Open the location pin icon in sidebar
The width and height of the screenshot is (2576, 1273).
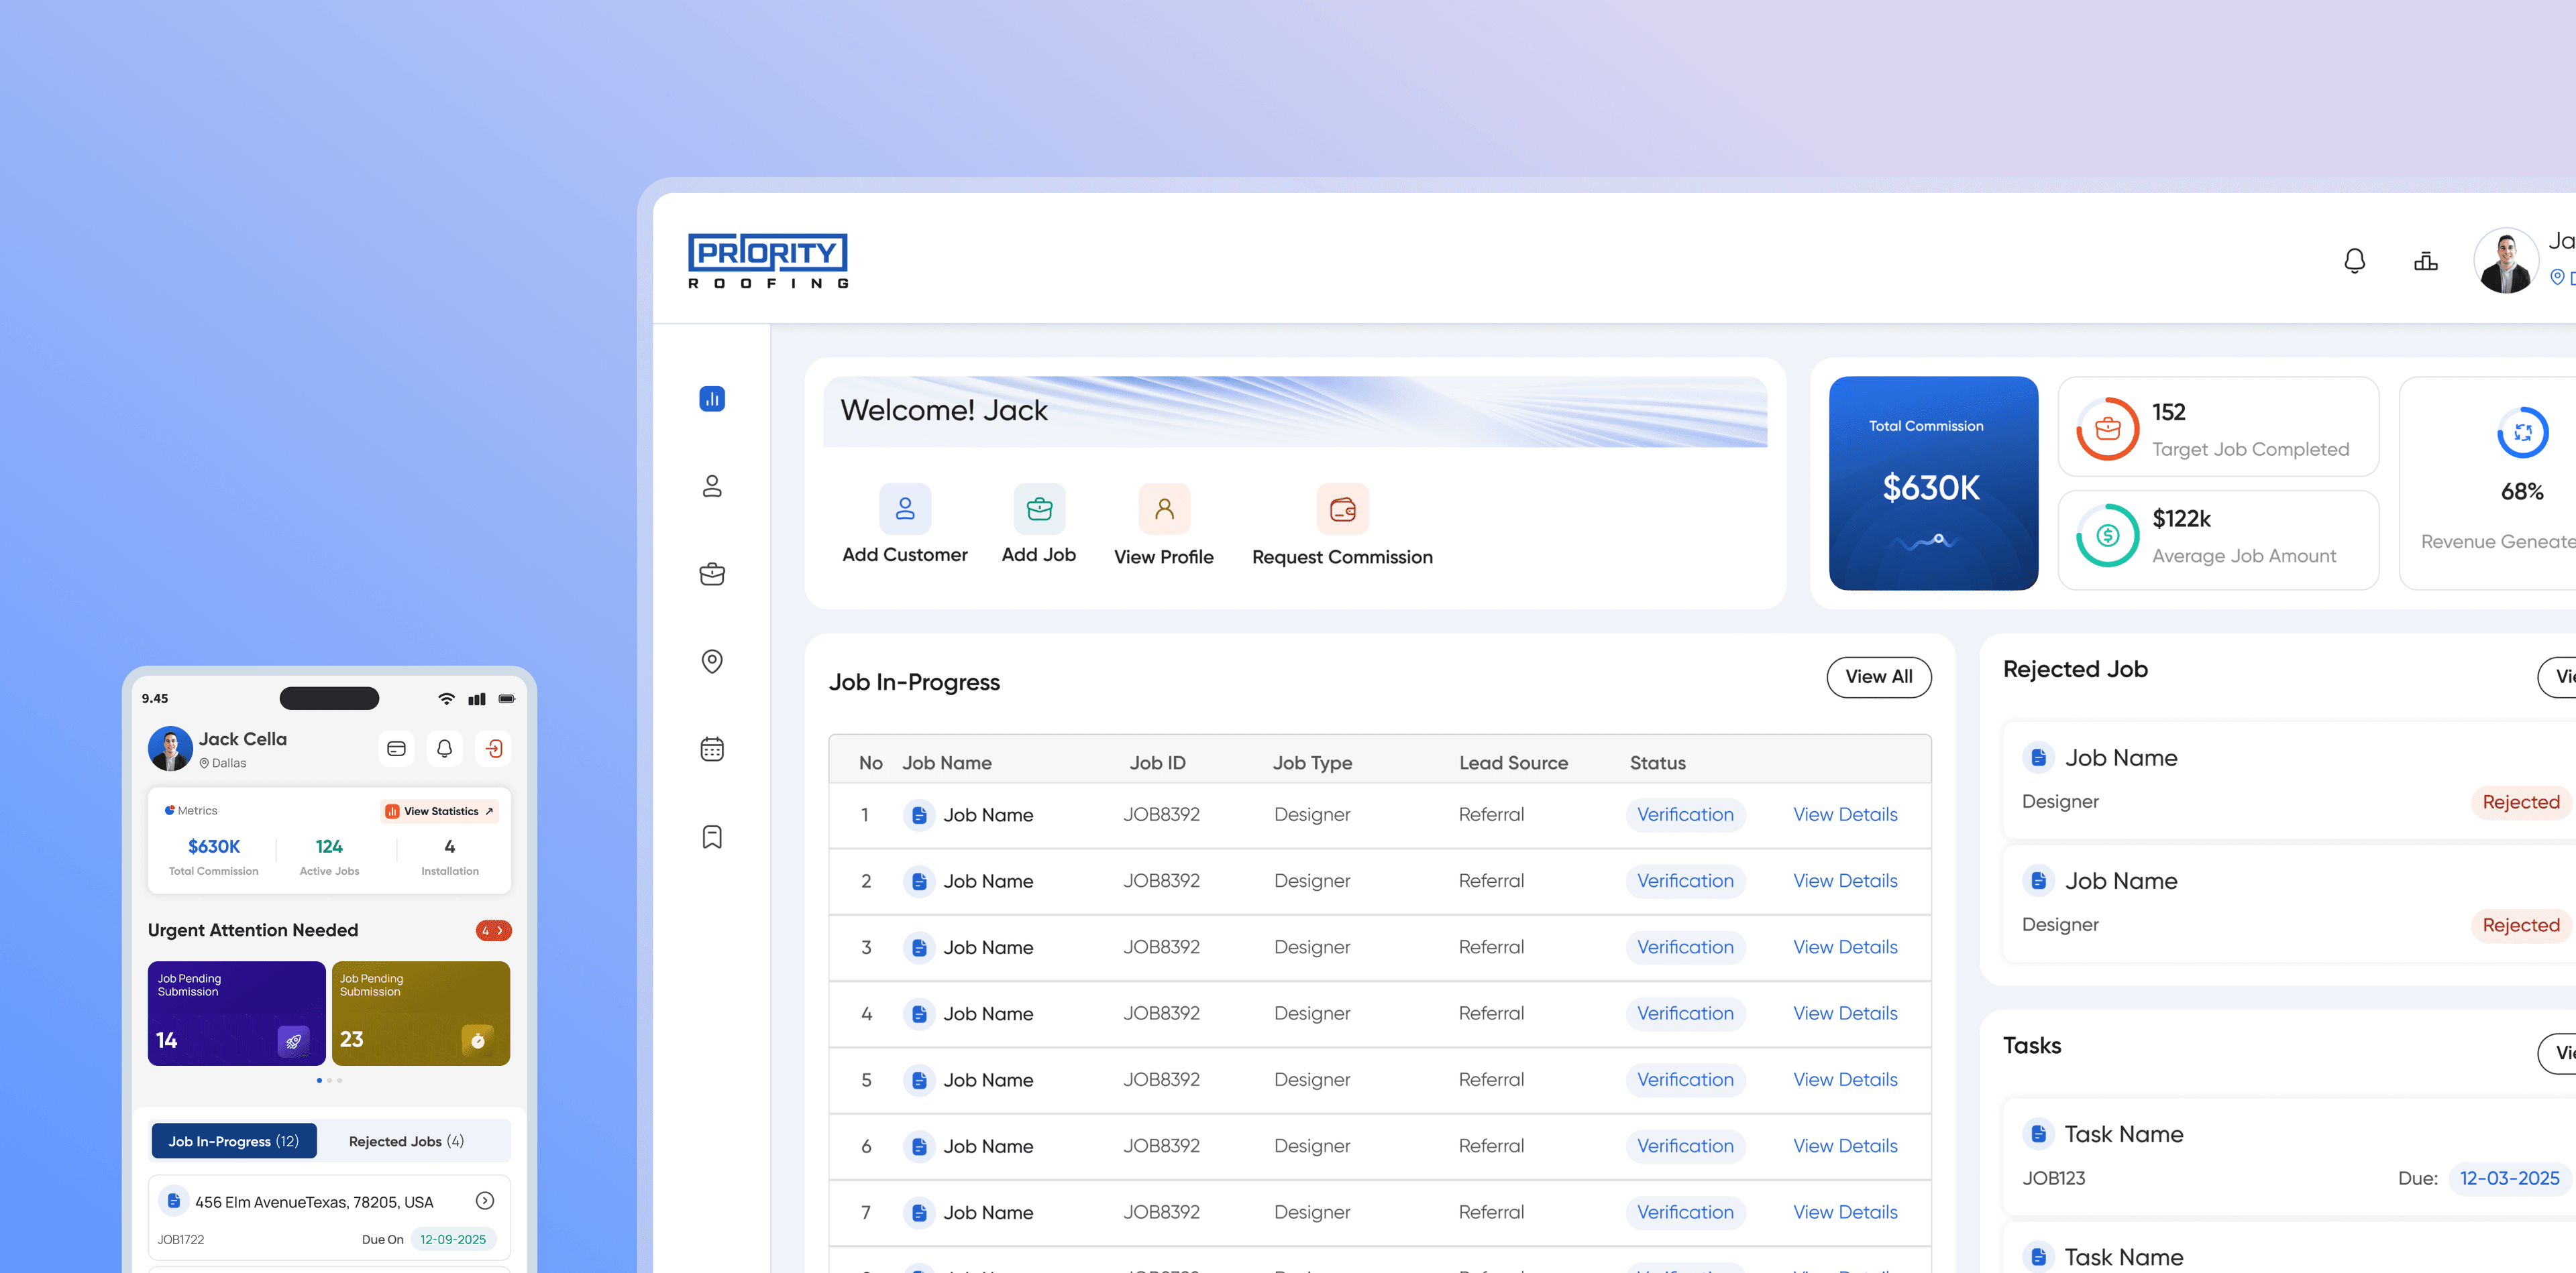point(712,662)
